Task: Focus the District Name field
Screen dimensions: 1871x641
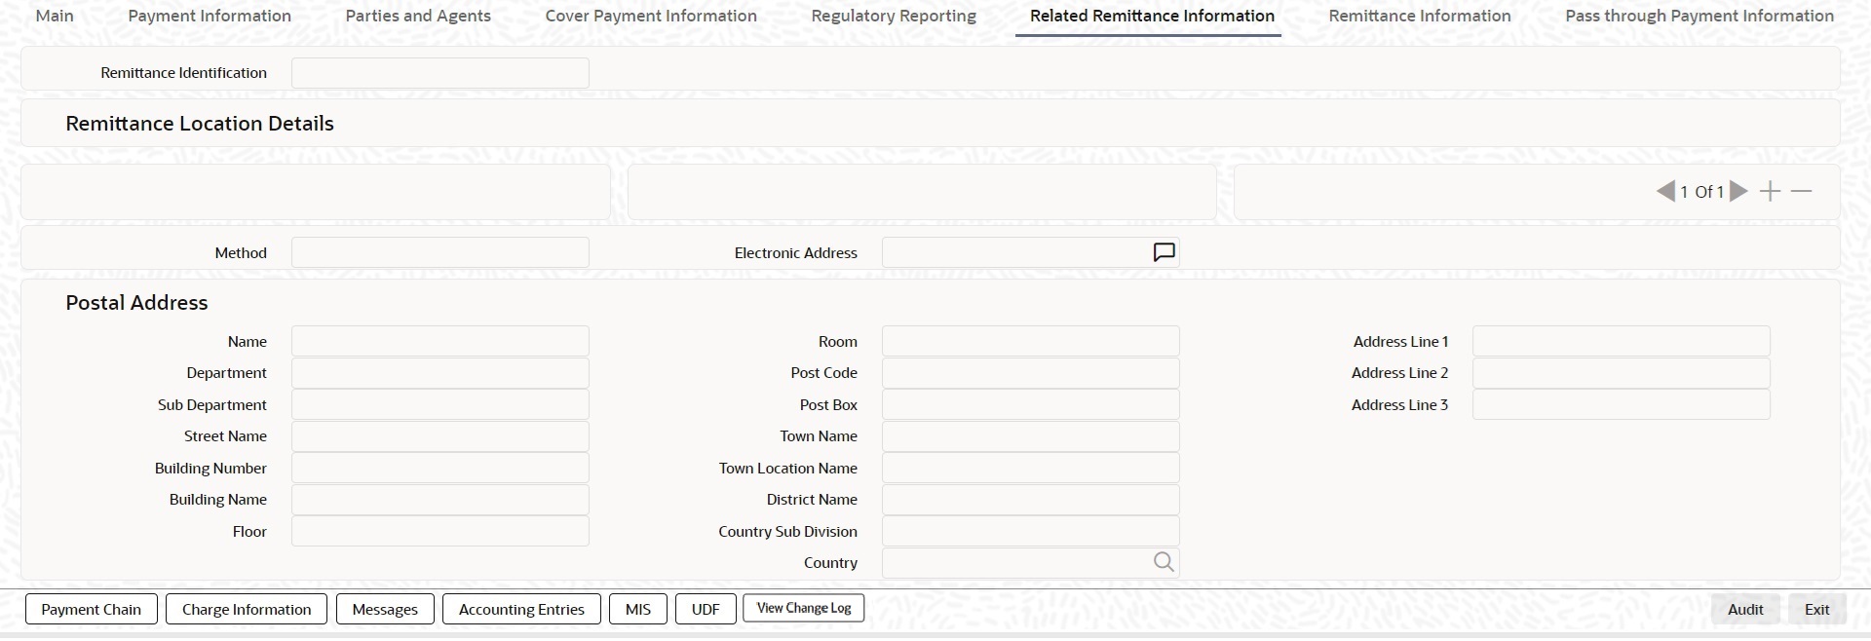Action: point(1031,500)
